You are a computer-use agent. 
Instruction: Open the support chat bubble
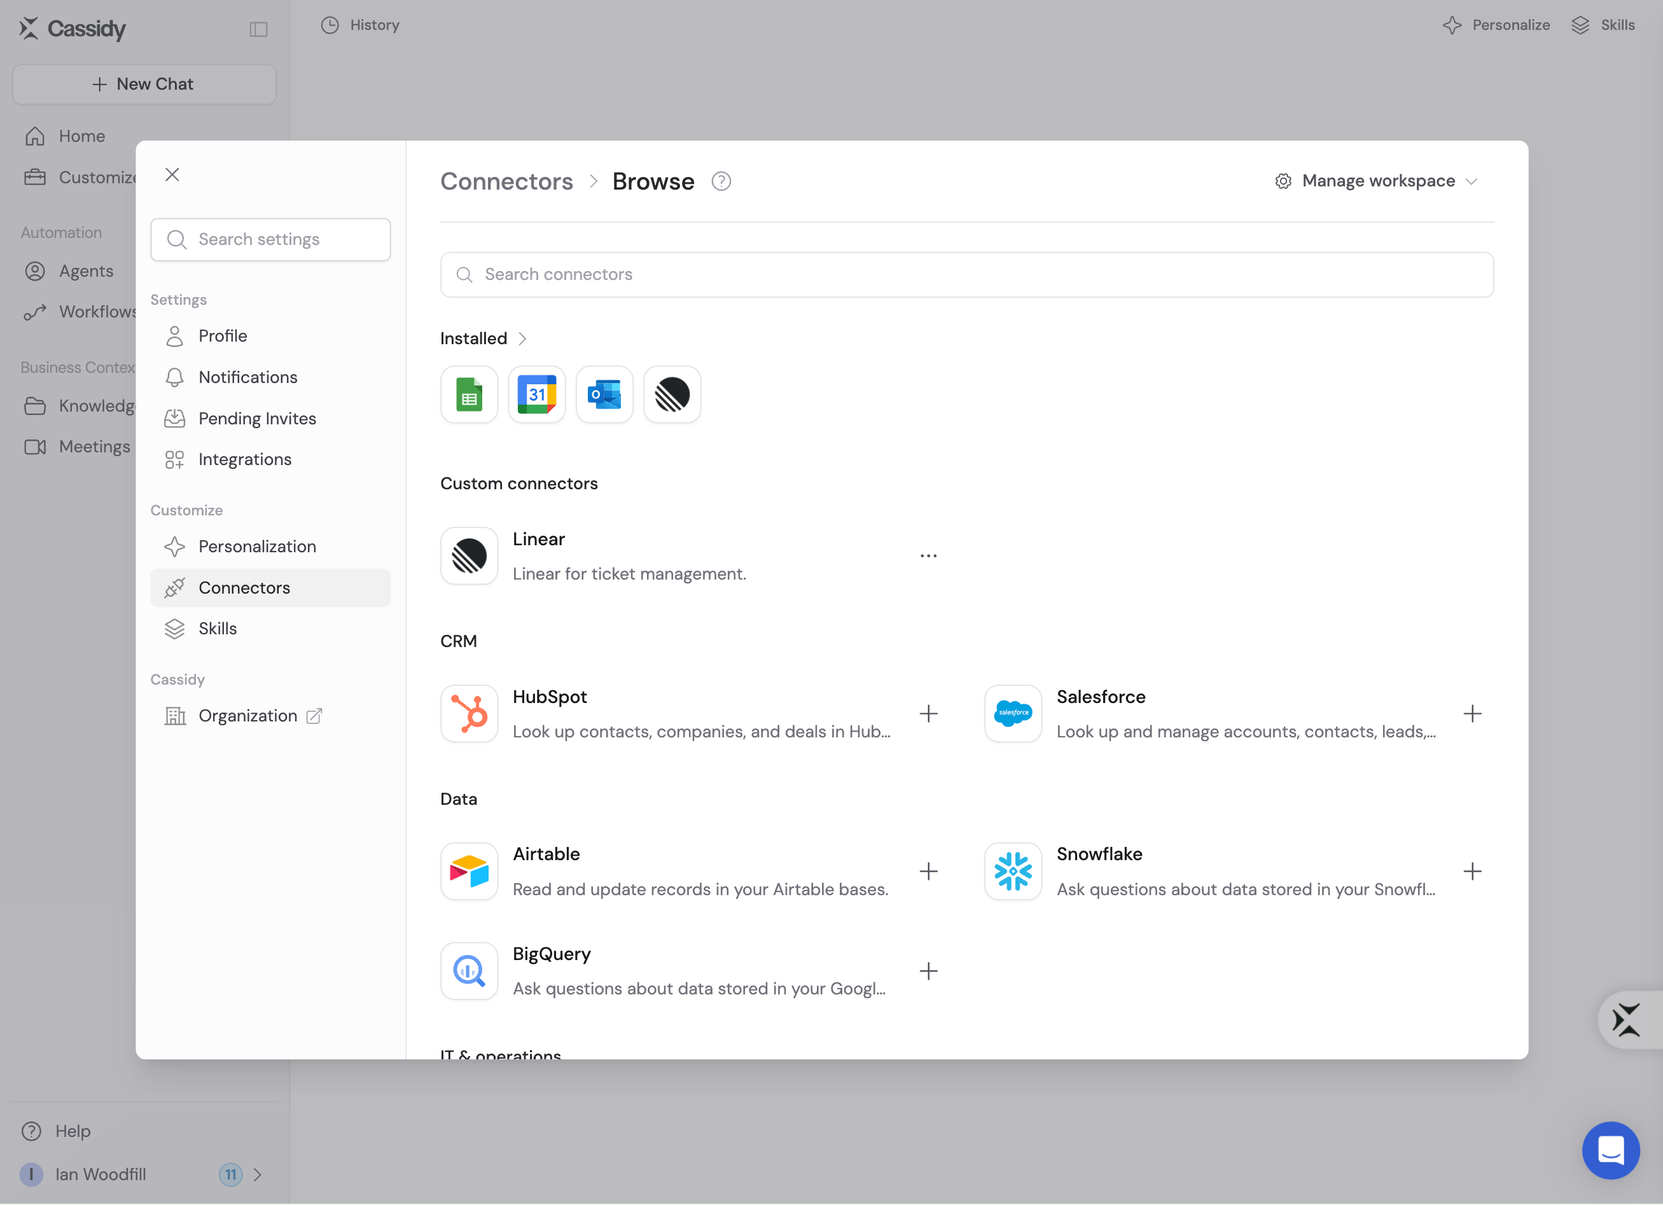tap(1610, 1150)
